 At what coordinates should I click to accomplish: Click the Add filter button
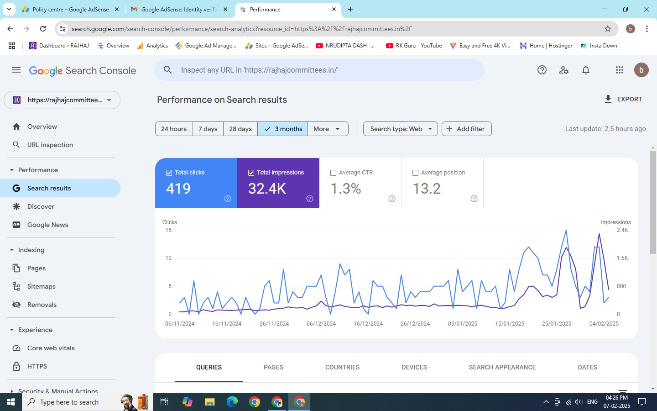(466, 129)
